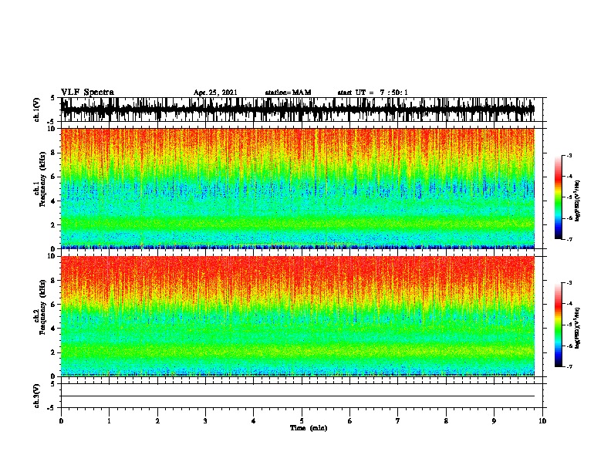This screenshot has height=472, width=611.
Task: Click the "station=MAM" header label
Action: pyautogui.click(x=288, y=93)
